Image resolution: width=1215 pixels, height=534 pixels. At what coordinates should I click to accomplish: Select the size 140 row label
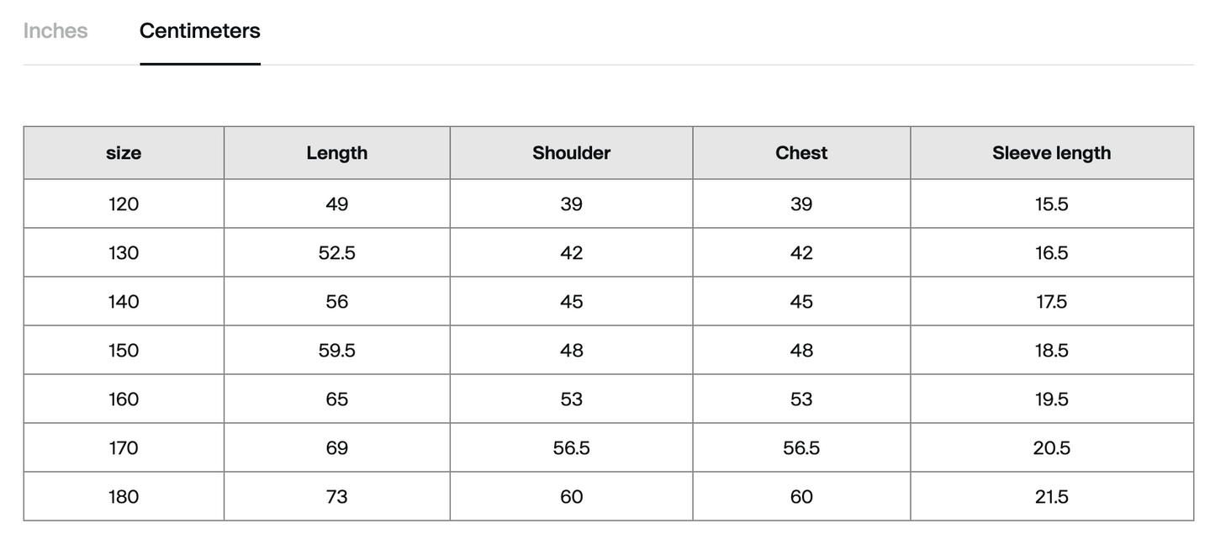[124, 302]
